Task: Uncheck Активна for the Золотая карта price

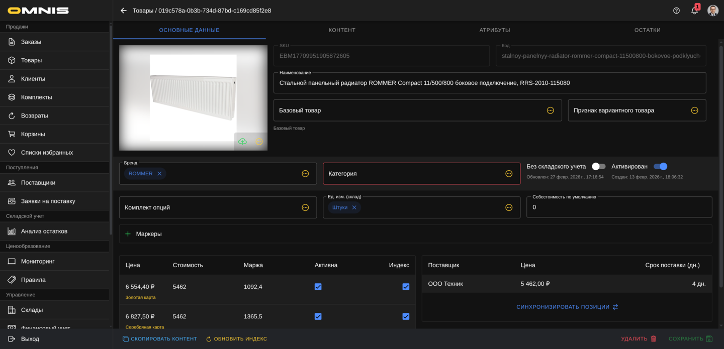Action: click(x=318, y=287)
